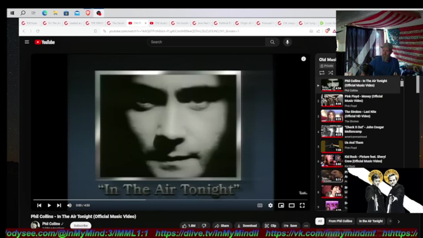Image resolution: width=423 pixels, height=238 pixels.
Task: Show more filter chips with arrow
Action: coord(399,221)
